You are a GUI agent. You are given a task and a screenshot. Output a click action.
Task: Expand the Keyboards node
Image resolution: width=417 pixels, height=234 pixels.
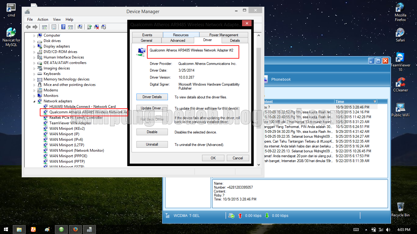pos(34,74)
